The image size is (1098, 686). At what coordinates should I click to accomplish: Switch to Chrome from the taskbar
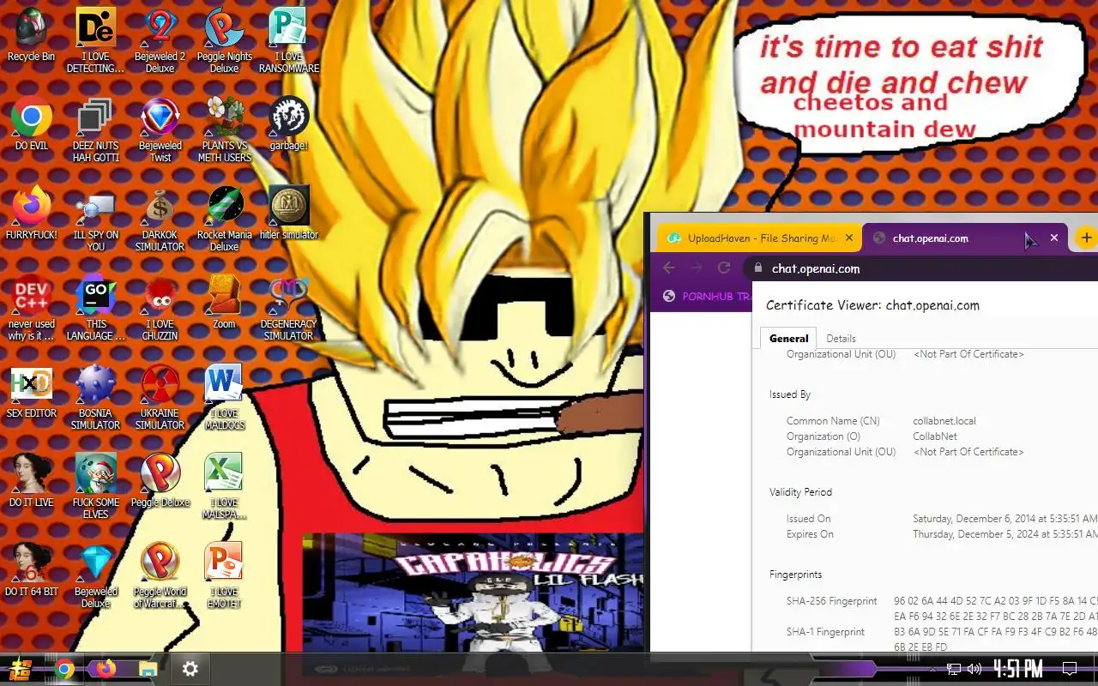pos(64,669)
